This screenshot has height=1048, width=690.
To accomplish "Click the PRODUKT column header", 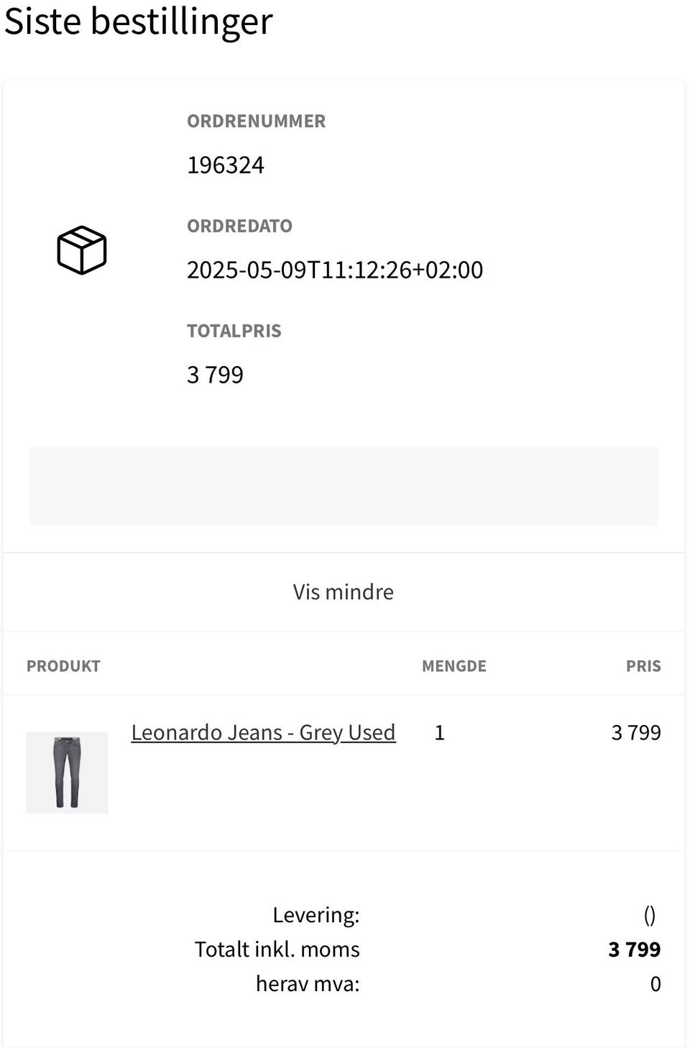I will click(63, 666).
